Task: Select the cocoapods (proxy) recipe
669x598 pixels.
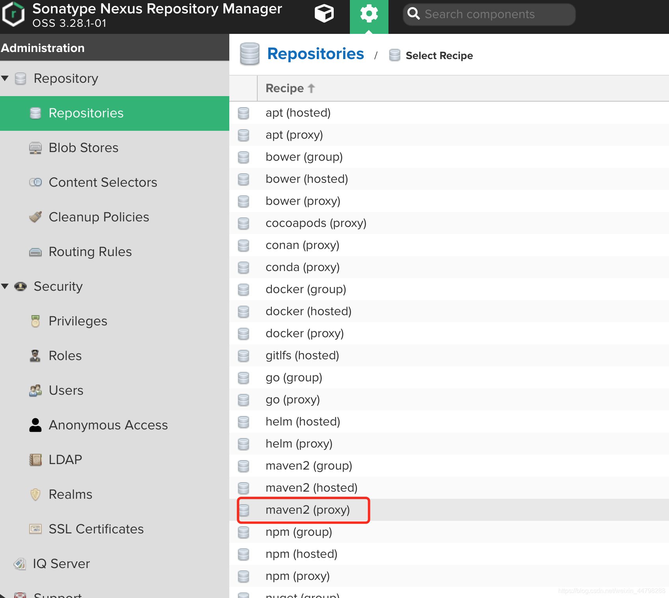Action: pos(449,223)
